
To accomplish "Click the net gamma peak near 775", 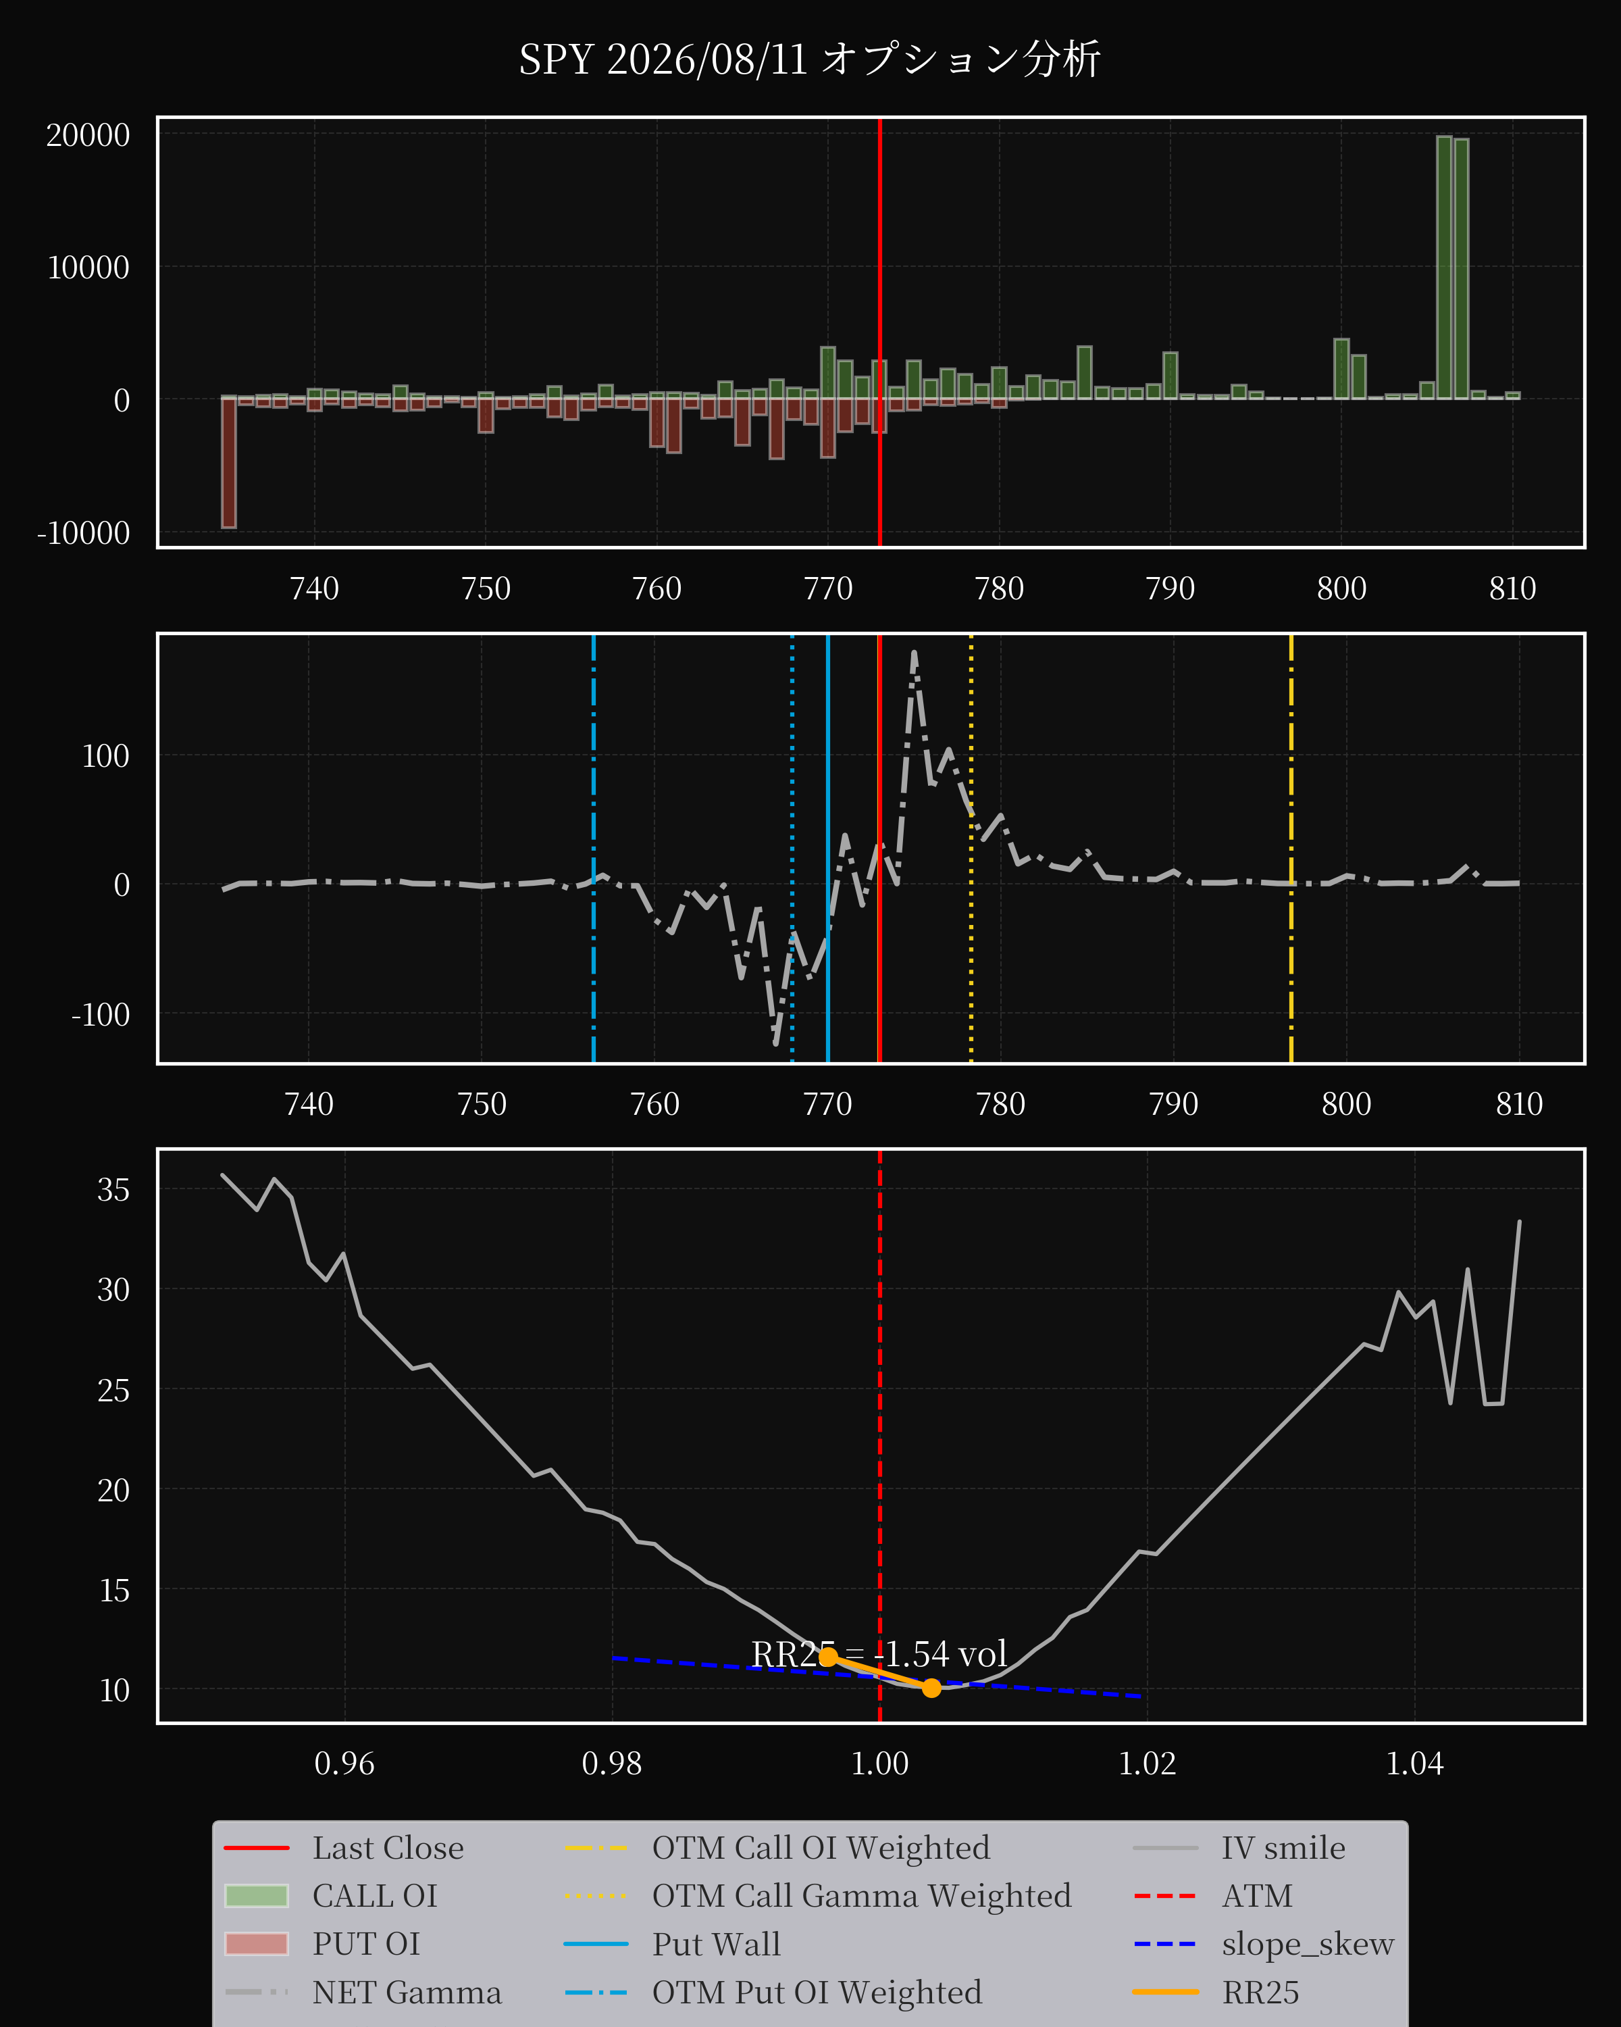I will (x=915, y=653).
